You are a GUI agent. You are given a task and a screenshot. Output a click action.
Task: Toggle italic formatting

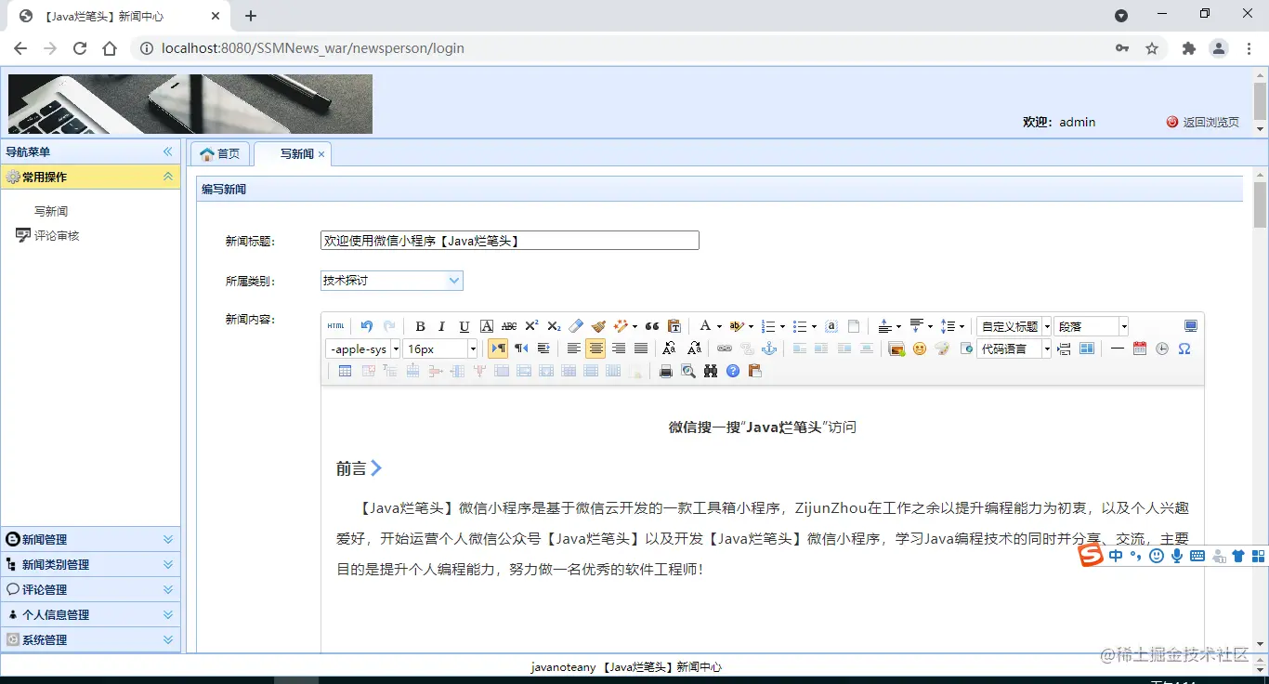[x=441, y=325]
